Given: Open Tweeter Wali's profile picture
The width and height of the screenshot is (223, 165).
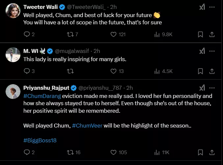Looking at the screenshot, I should coord(13,11).
